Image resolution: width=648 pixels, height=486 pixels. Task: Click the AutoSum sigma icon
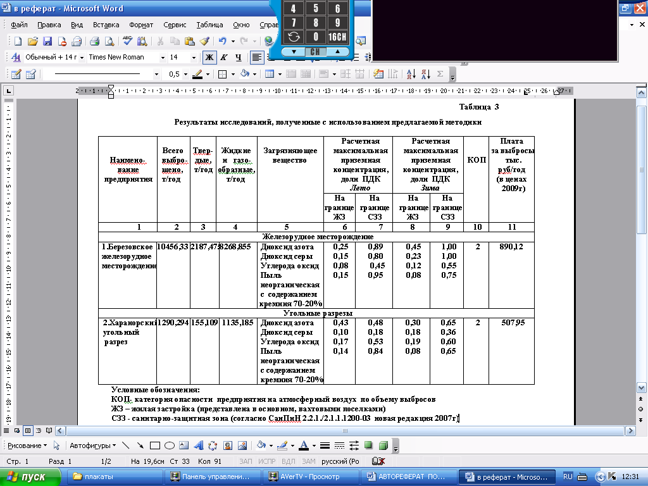tap(440, 75)
